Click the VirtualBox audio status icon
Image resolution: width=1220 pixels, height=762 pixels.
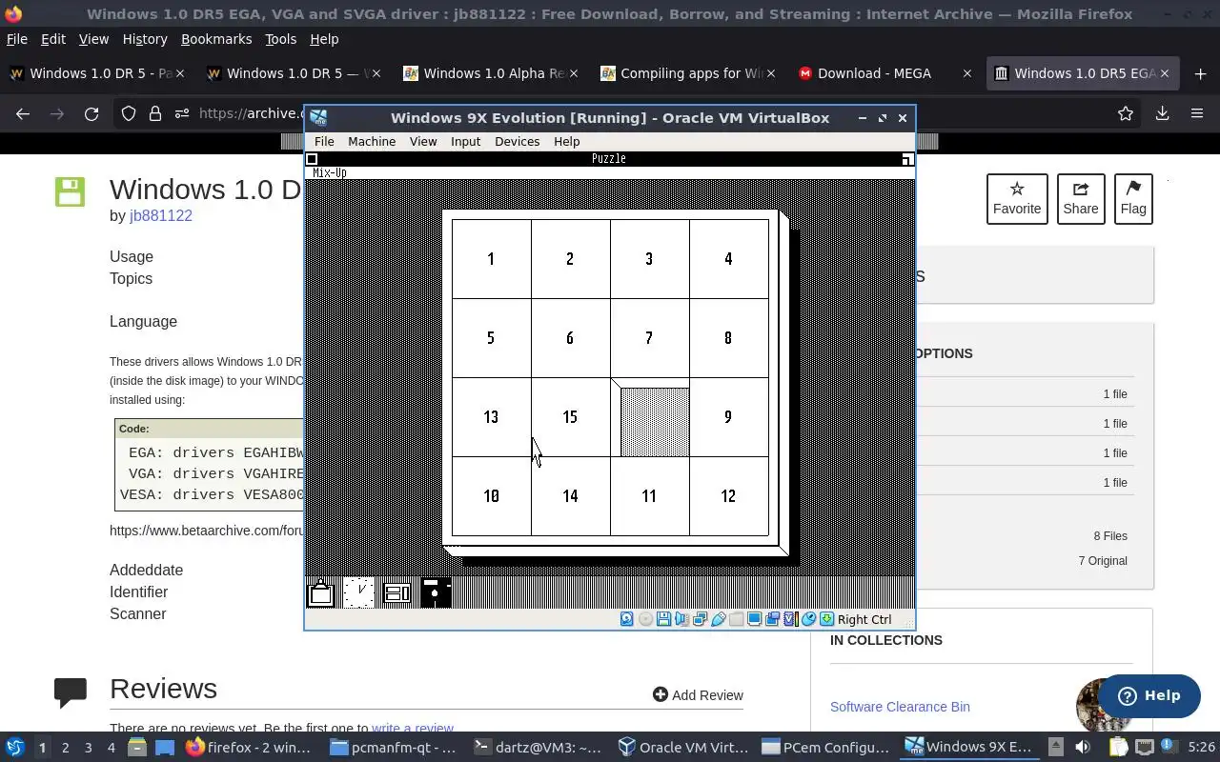tap(681, 619)
